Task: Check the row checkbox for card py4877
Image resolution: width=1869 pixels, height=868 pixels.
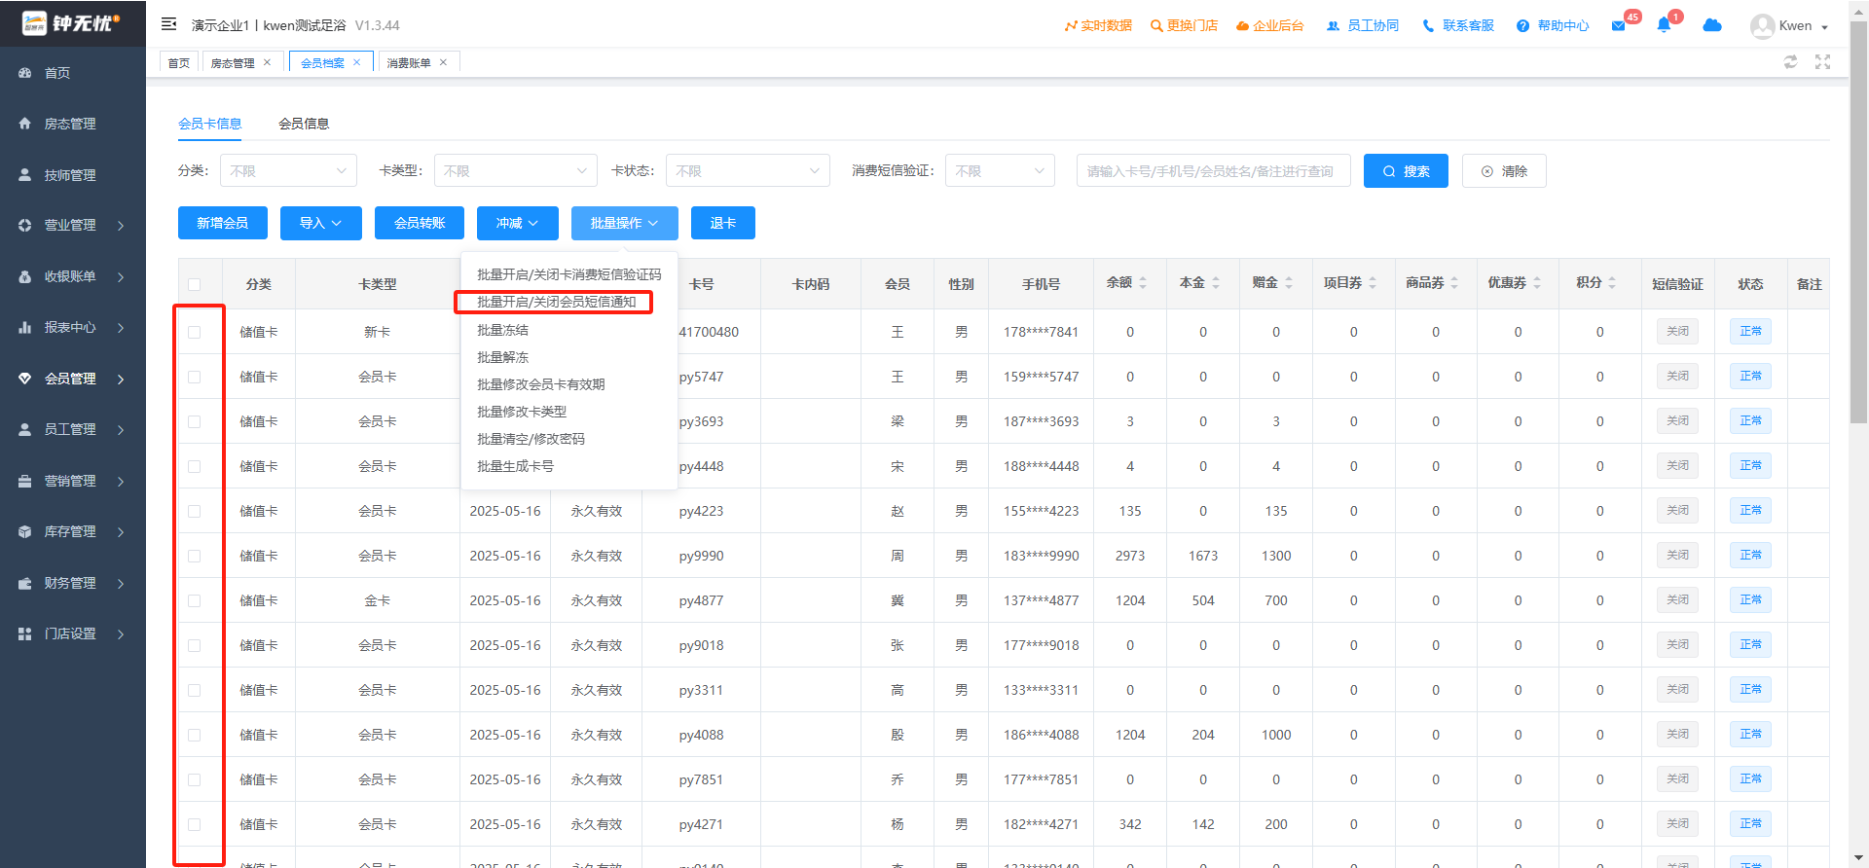Action: coord(195,600)
